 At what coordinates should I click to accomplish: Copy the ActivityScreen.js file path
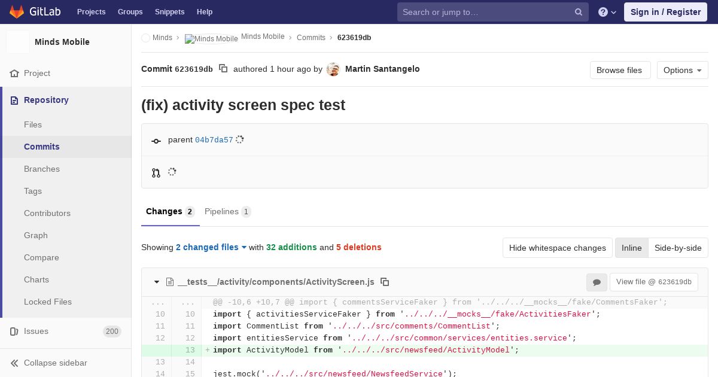click(x=385, y=282)
